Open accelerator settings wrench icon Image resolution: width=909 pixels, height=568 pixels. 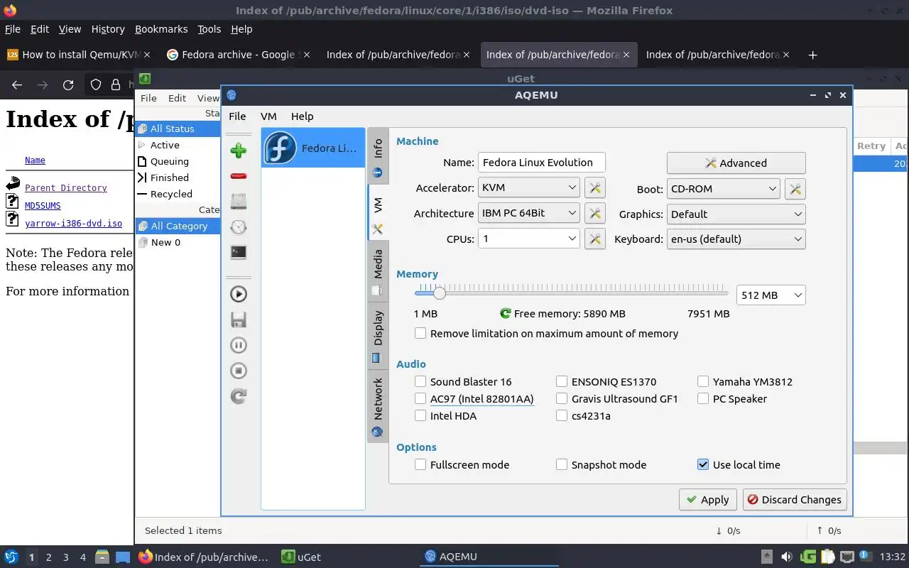(594, 188)
